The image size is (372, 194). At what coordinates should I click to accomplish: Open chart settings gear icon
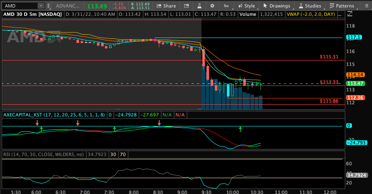(212, 6)
